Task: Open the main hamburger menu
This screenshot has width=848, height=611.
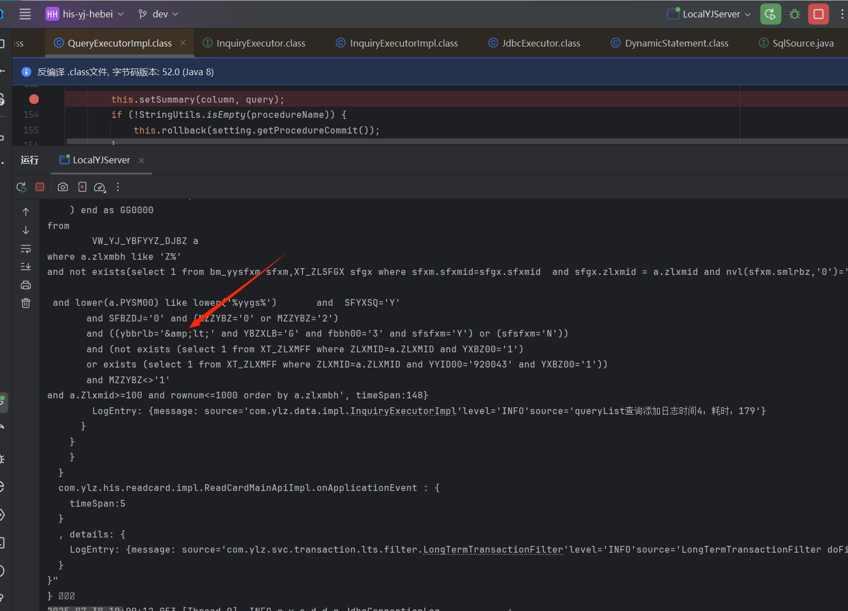Action: [25, 14]
